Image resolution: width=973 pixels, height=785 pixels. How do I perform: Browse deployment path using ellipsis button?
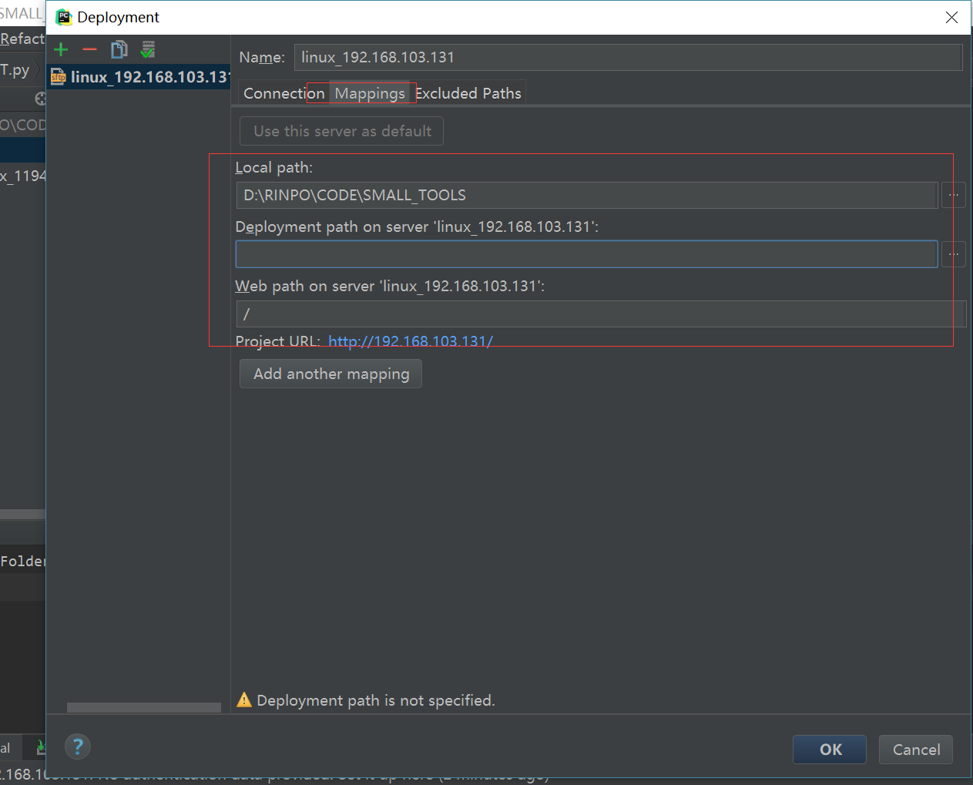click(x=954, y=254)
